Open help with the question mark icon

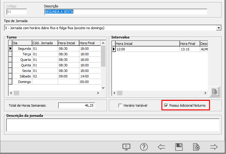click(144, 147)
